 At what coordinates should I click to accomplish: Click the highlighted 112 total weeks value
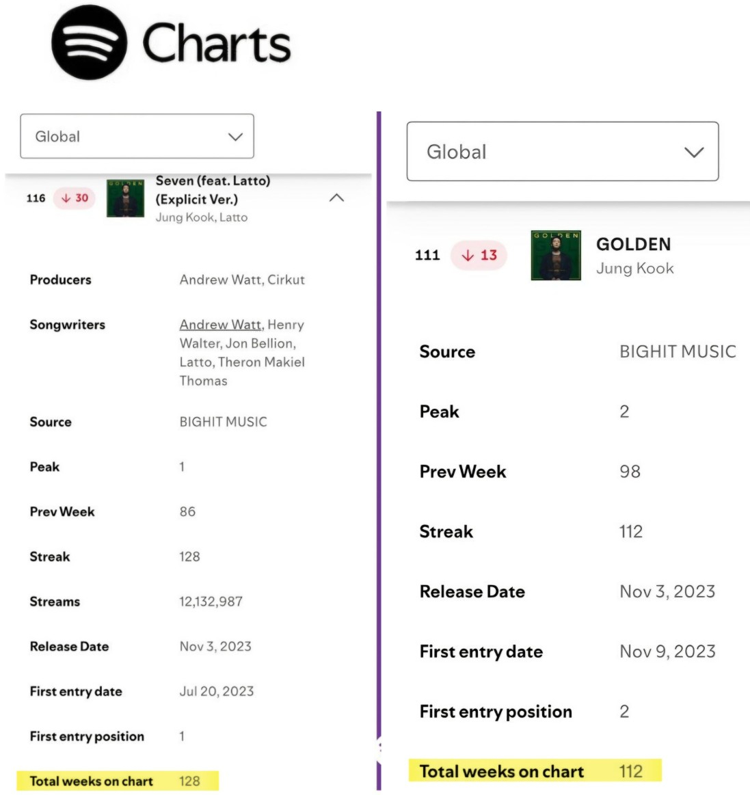[630, 771]
